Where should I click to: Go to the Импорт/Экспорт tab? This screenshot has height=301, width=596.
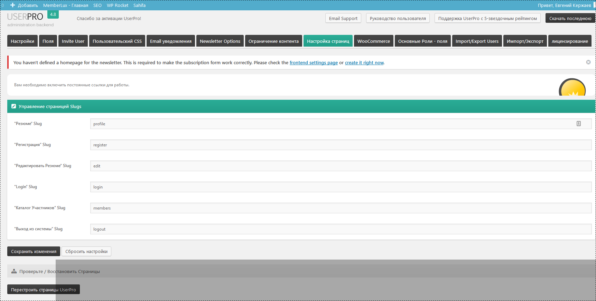point(525,41)
